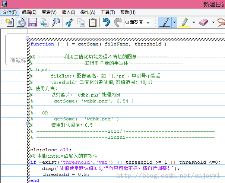225x183 pixels.
Task: Click the '判断interval输入的有效性' comment line
Action: point(68,156)
